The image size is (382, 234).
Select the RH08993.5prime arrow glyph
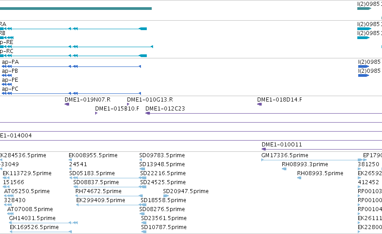point(299,178)
